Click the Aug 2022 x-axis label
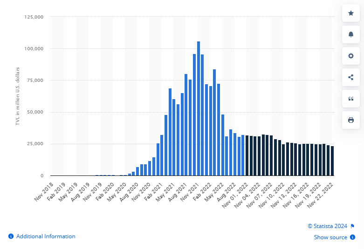This screenshot has height=249, width=364. (x=226, y=192)
